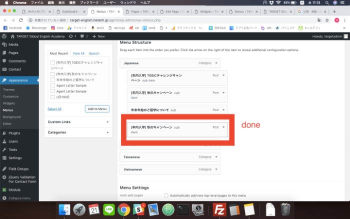The image size is (350, 219).
Task: Open the LINE app from the Dock
Action: (x=108, y=209)
